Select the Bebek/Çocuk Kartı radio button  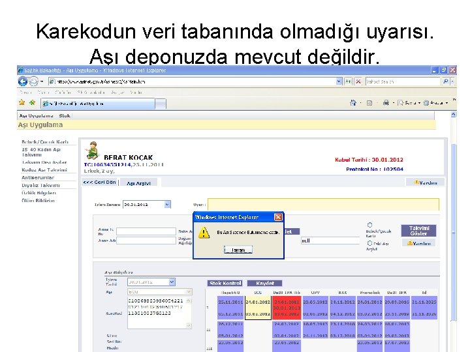click(369, 225)
